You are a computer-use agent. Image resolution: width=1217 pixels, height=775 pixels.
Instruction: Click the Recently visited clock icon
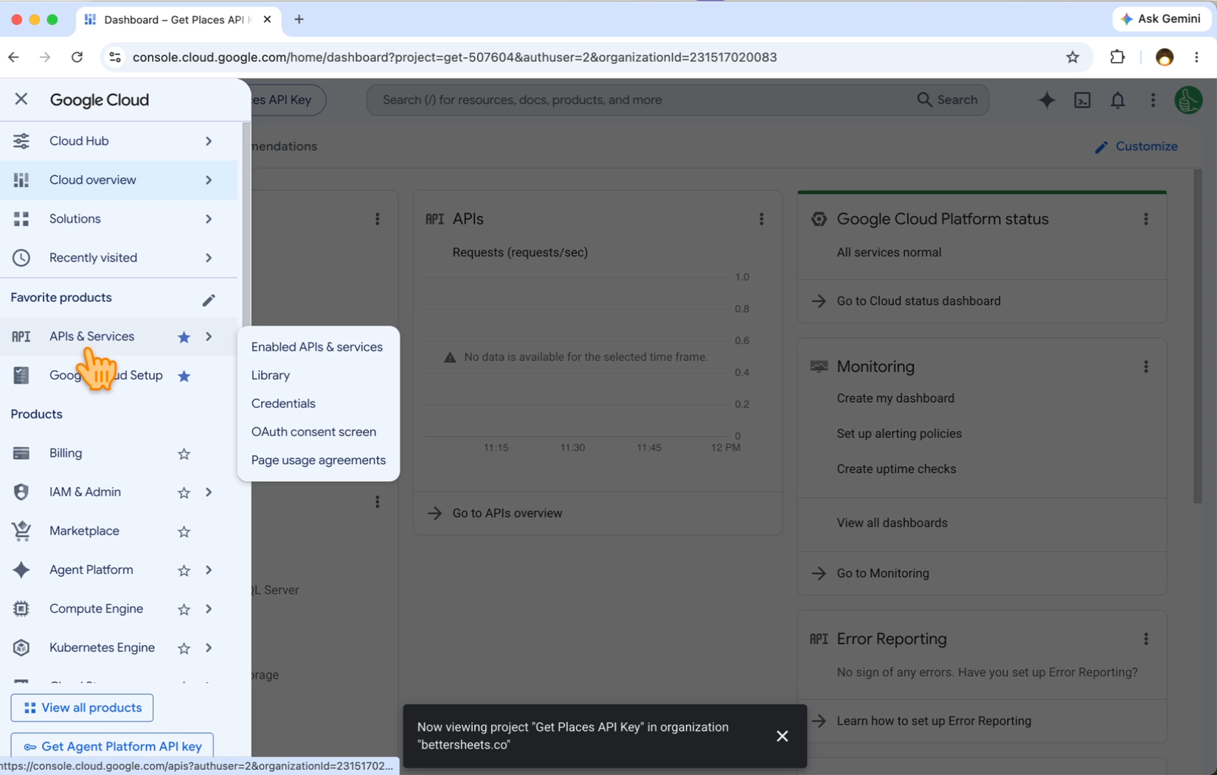(x=21, y=258)
